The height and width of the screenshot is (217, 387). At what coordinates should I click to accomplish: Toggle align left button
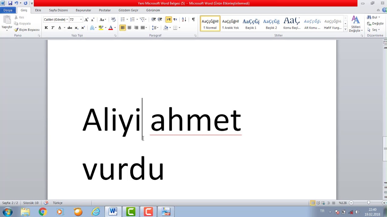(x=122, y=28)
